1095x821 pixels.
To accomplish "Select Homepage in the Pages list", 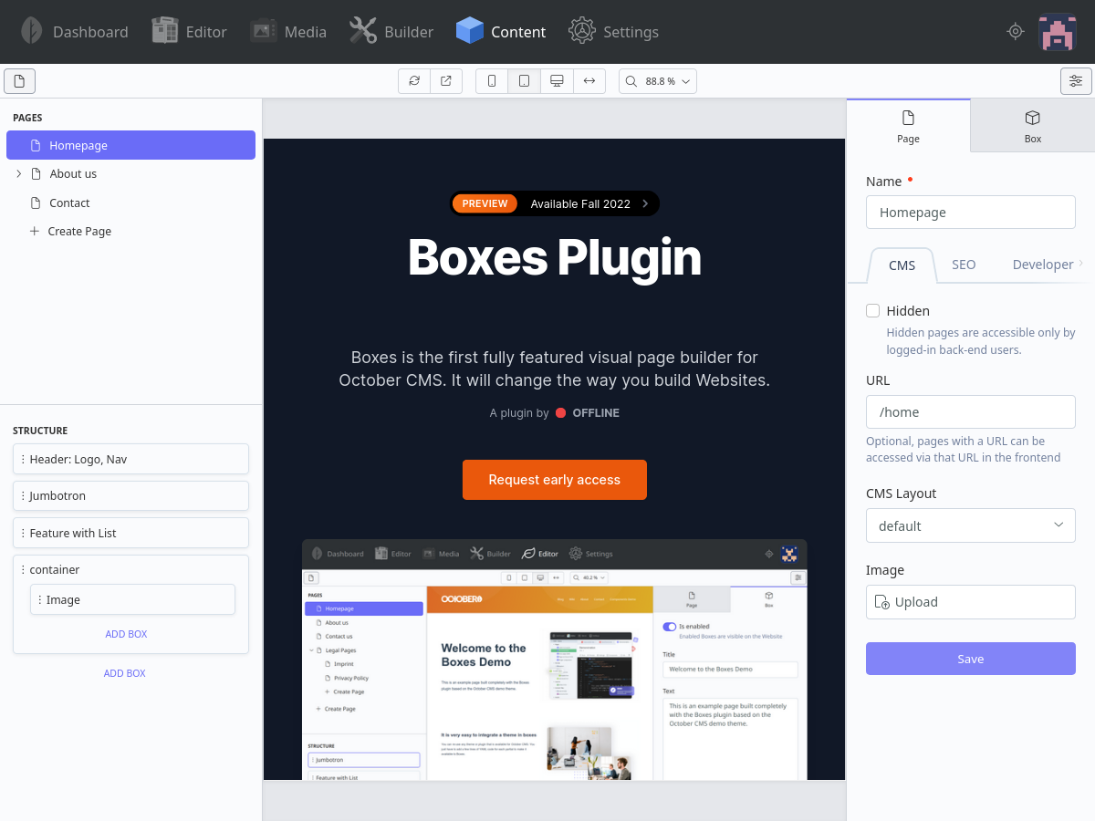I will pos(130,145).
